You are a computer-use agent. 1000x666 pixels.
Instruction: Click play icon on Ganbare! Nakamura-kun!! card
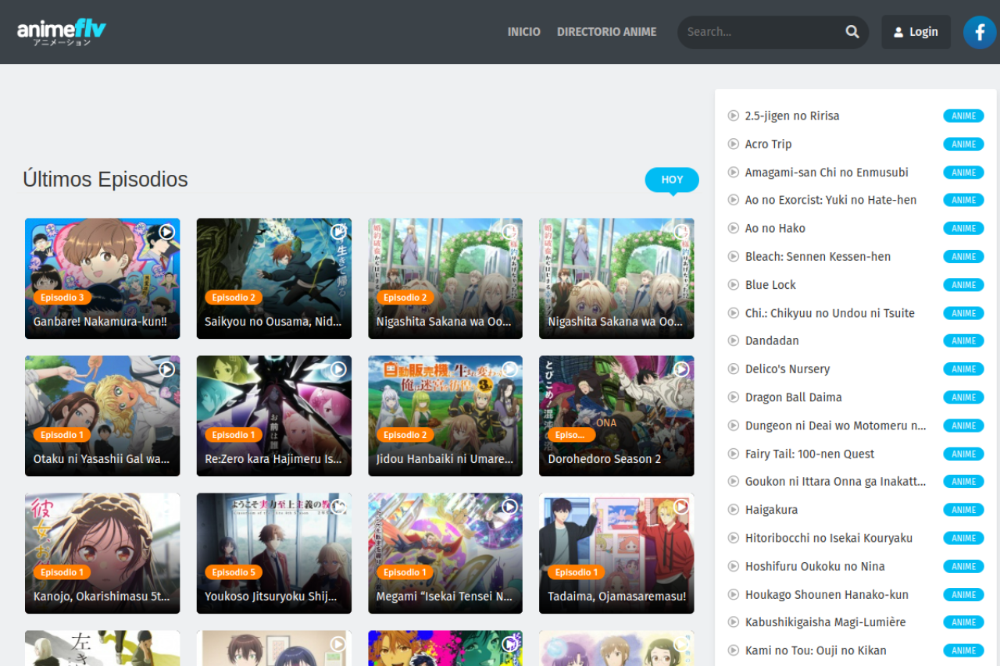[166, 232]
